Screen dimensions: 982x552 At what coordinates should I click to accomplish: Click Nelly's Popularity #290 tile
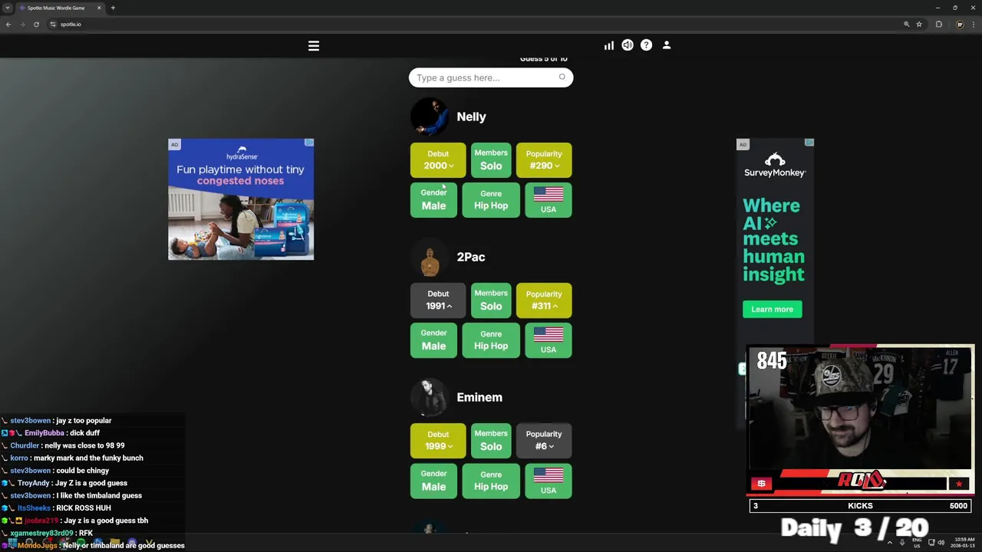544,160
